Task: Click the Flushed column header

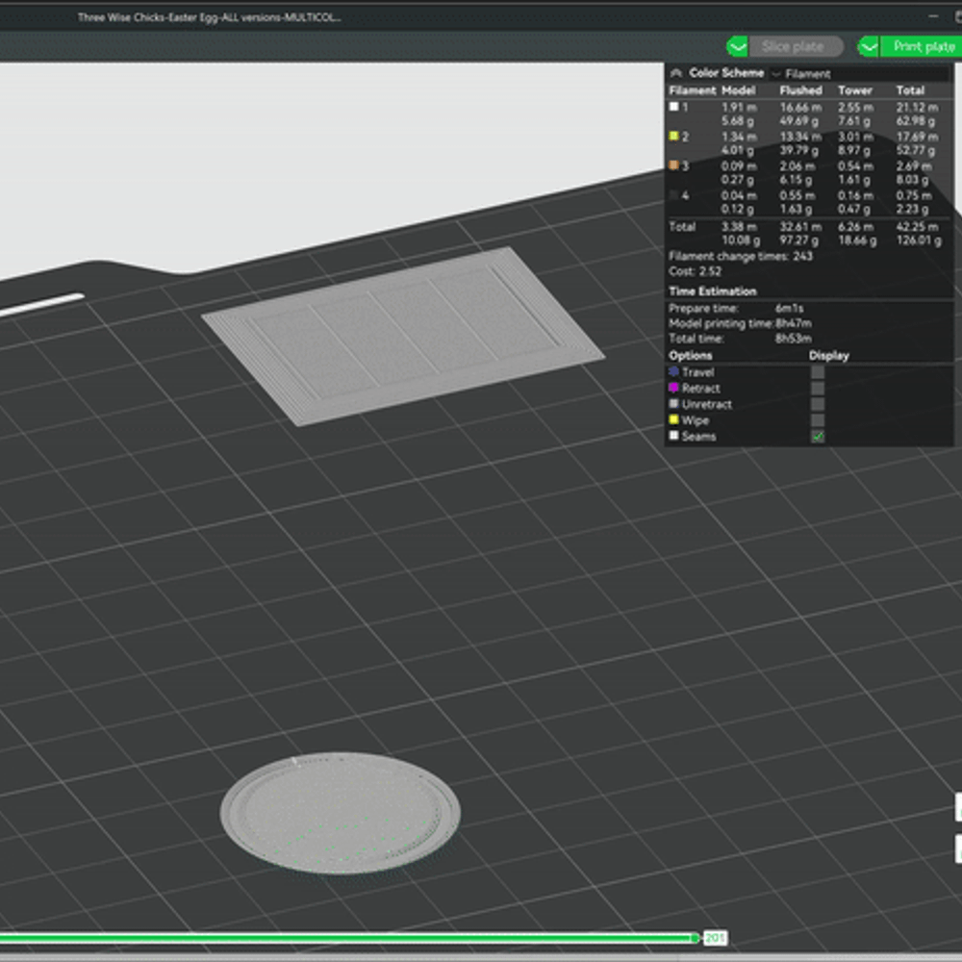Action: 800,90
